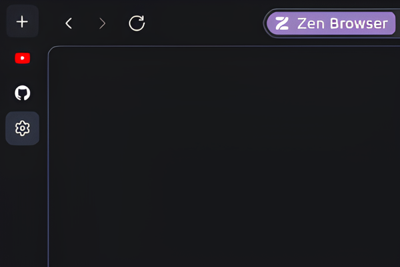Screen dimensions: 400x267
Task: Go forward with the right arrow
Action: click(102, 23)
